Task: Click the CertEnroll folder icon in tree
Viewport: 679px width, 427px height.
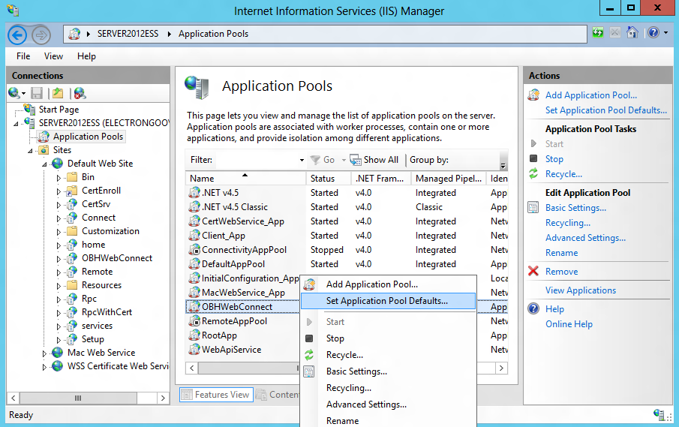Action: pyautogui.click(x=71, y=191)
